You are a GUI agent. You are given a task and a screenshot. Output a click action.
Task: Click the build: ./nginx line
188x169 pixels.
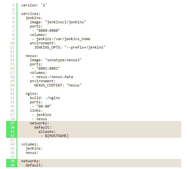click(x=45, y=98)
